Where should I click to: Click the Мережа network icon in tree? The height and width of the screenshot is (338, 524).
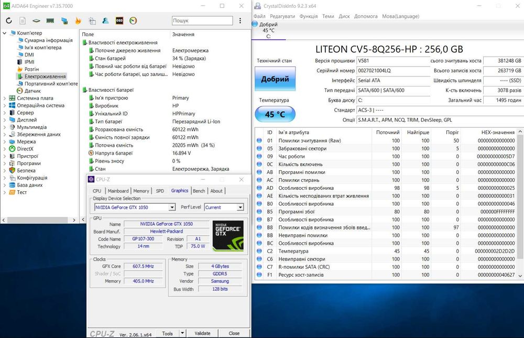click(x=12, y=141)
